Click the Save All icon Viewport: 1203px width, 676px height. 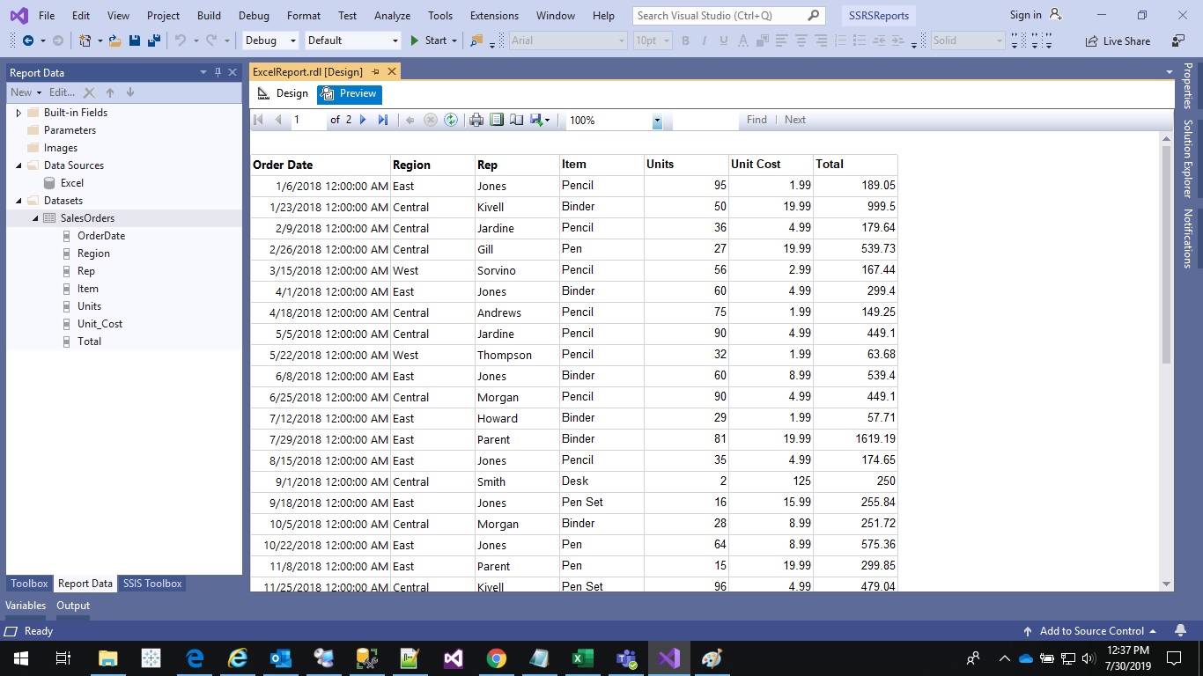152,40
